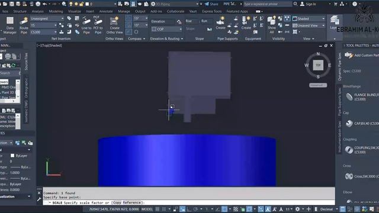Viewport: 379px width, 213px height.
Task: Click the ByLayer color swatch in properties
Action: pyautogui.click(x=12, y=156)
